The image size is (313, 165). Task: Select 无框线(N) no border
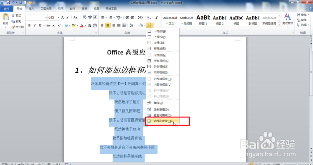163,55
